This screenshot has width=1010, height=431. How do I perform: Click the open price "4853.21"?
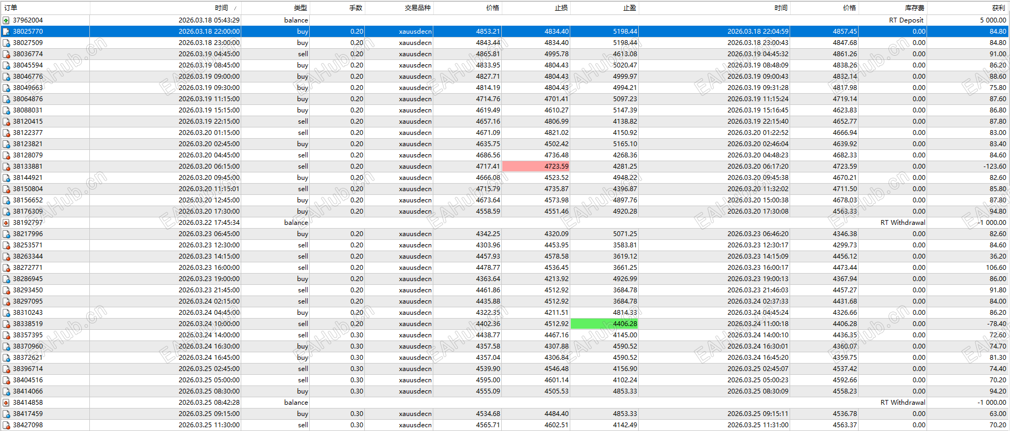[488, 32]
